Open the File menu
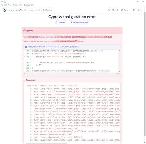146x144 pixels. [x=2, y=5]
